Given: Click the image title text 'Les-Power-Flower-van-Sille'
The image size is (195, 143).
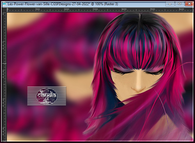Looking at the screenshot, I should pos(29,4).
